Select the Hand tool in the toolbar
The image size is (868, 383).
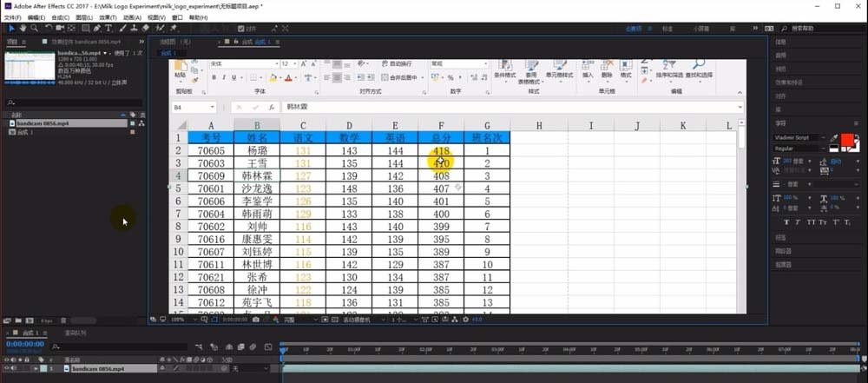pos(21,28)
